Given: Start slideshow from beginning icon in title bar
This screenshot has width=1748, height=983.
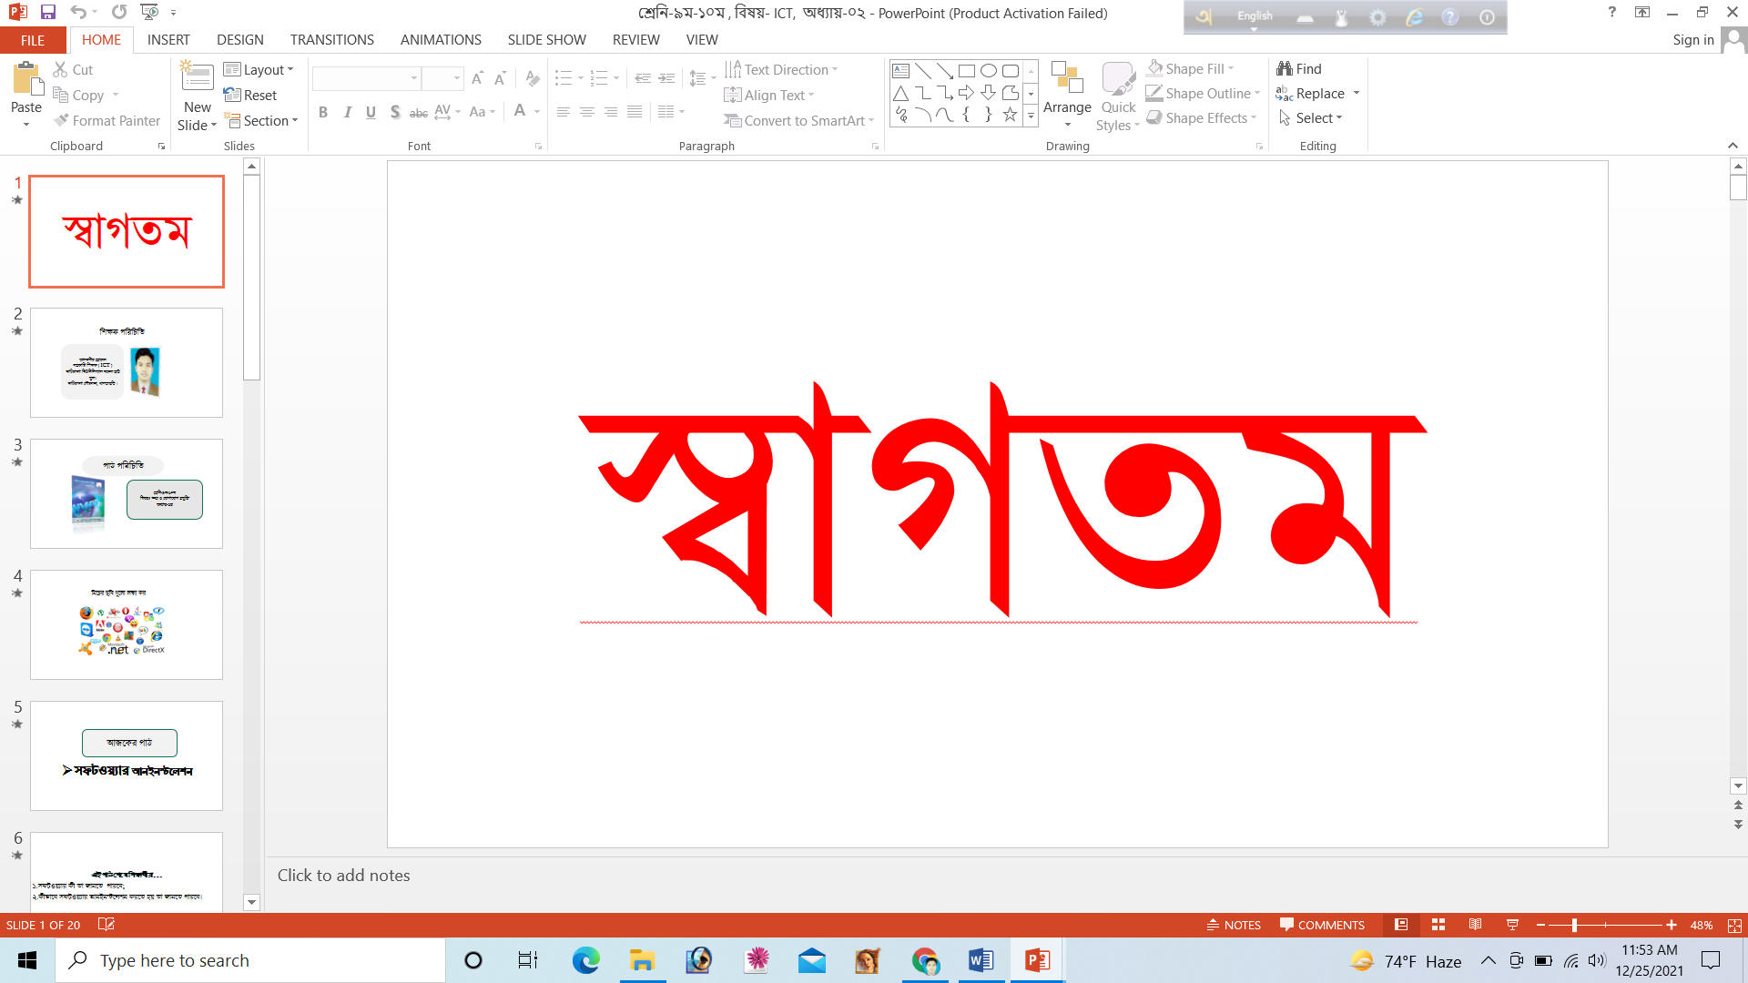Looking at the screenshot, I should [149, 13].
